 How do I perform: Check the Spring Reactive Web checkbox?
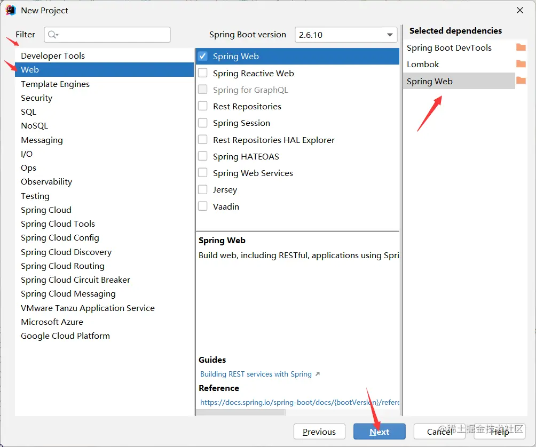[x=203, y=73]
